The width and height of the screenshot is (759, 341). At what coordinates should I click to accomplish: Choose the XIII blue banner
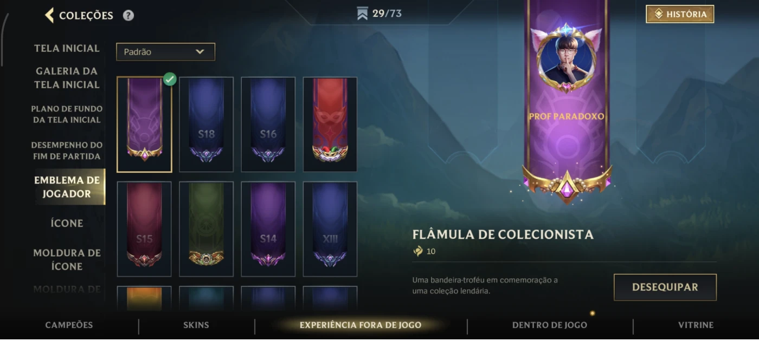click(x=330, y=229)
